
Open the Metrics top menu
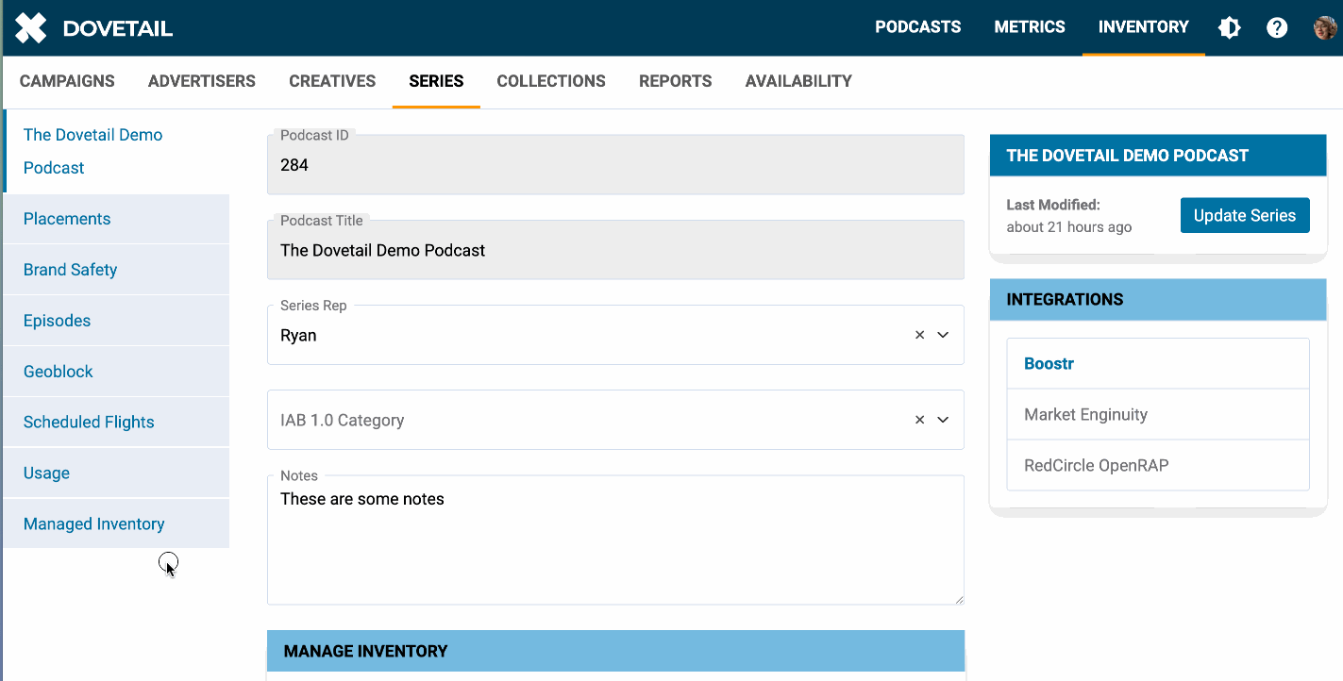tap(1030, 27)
